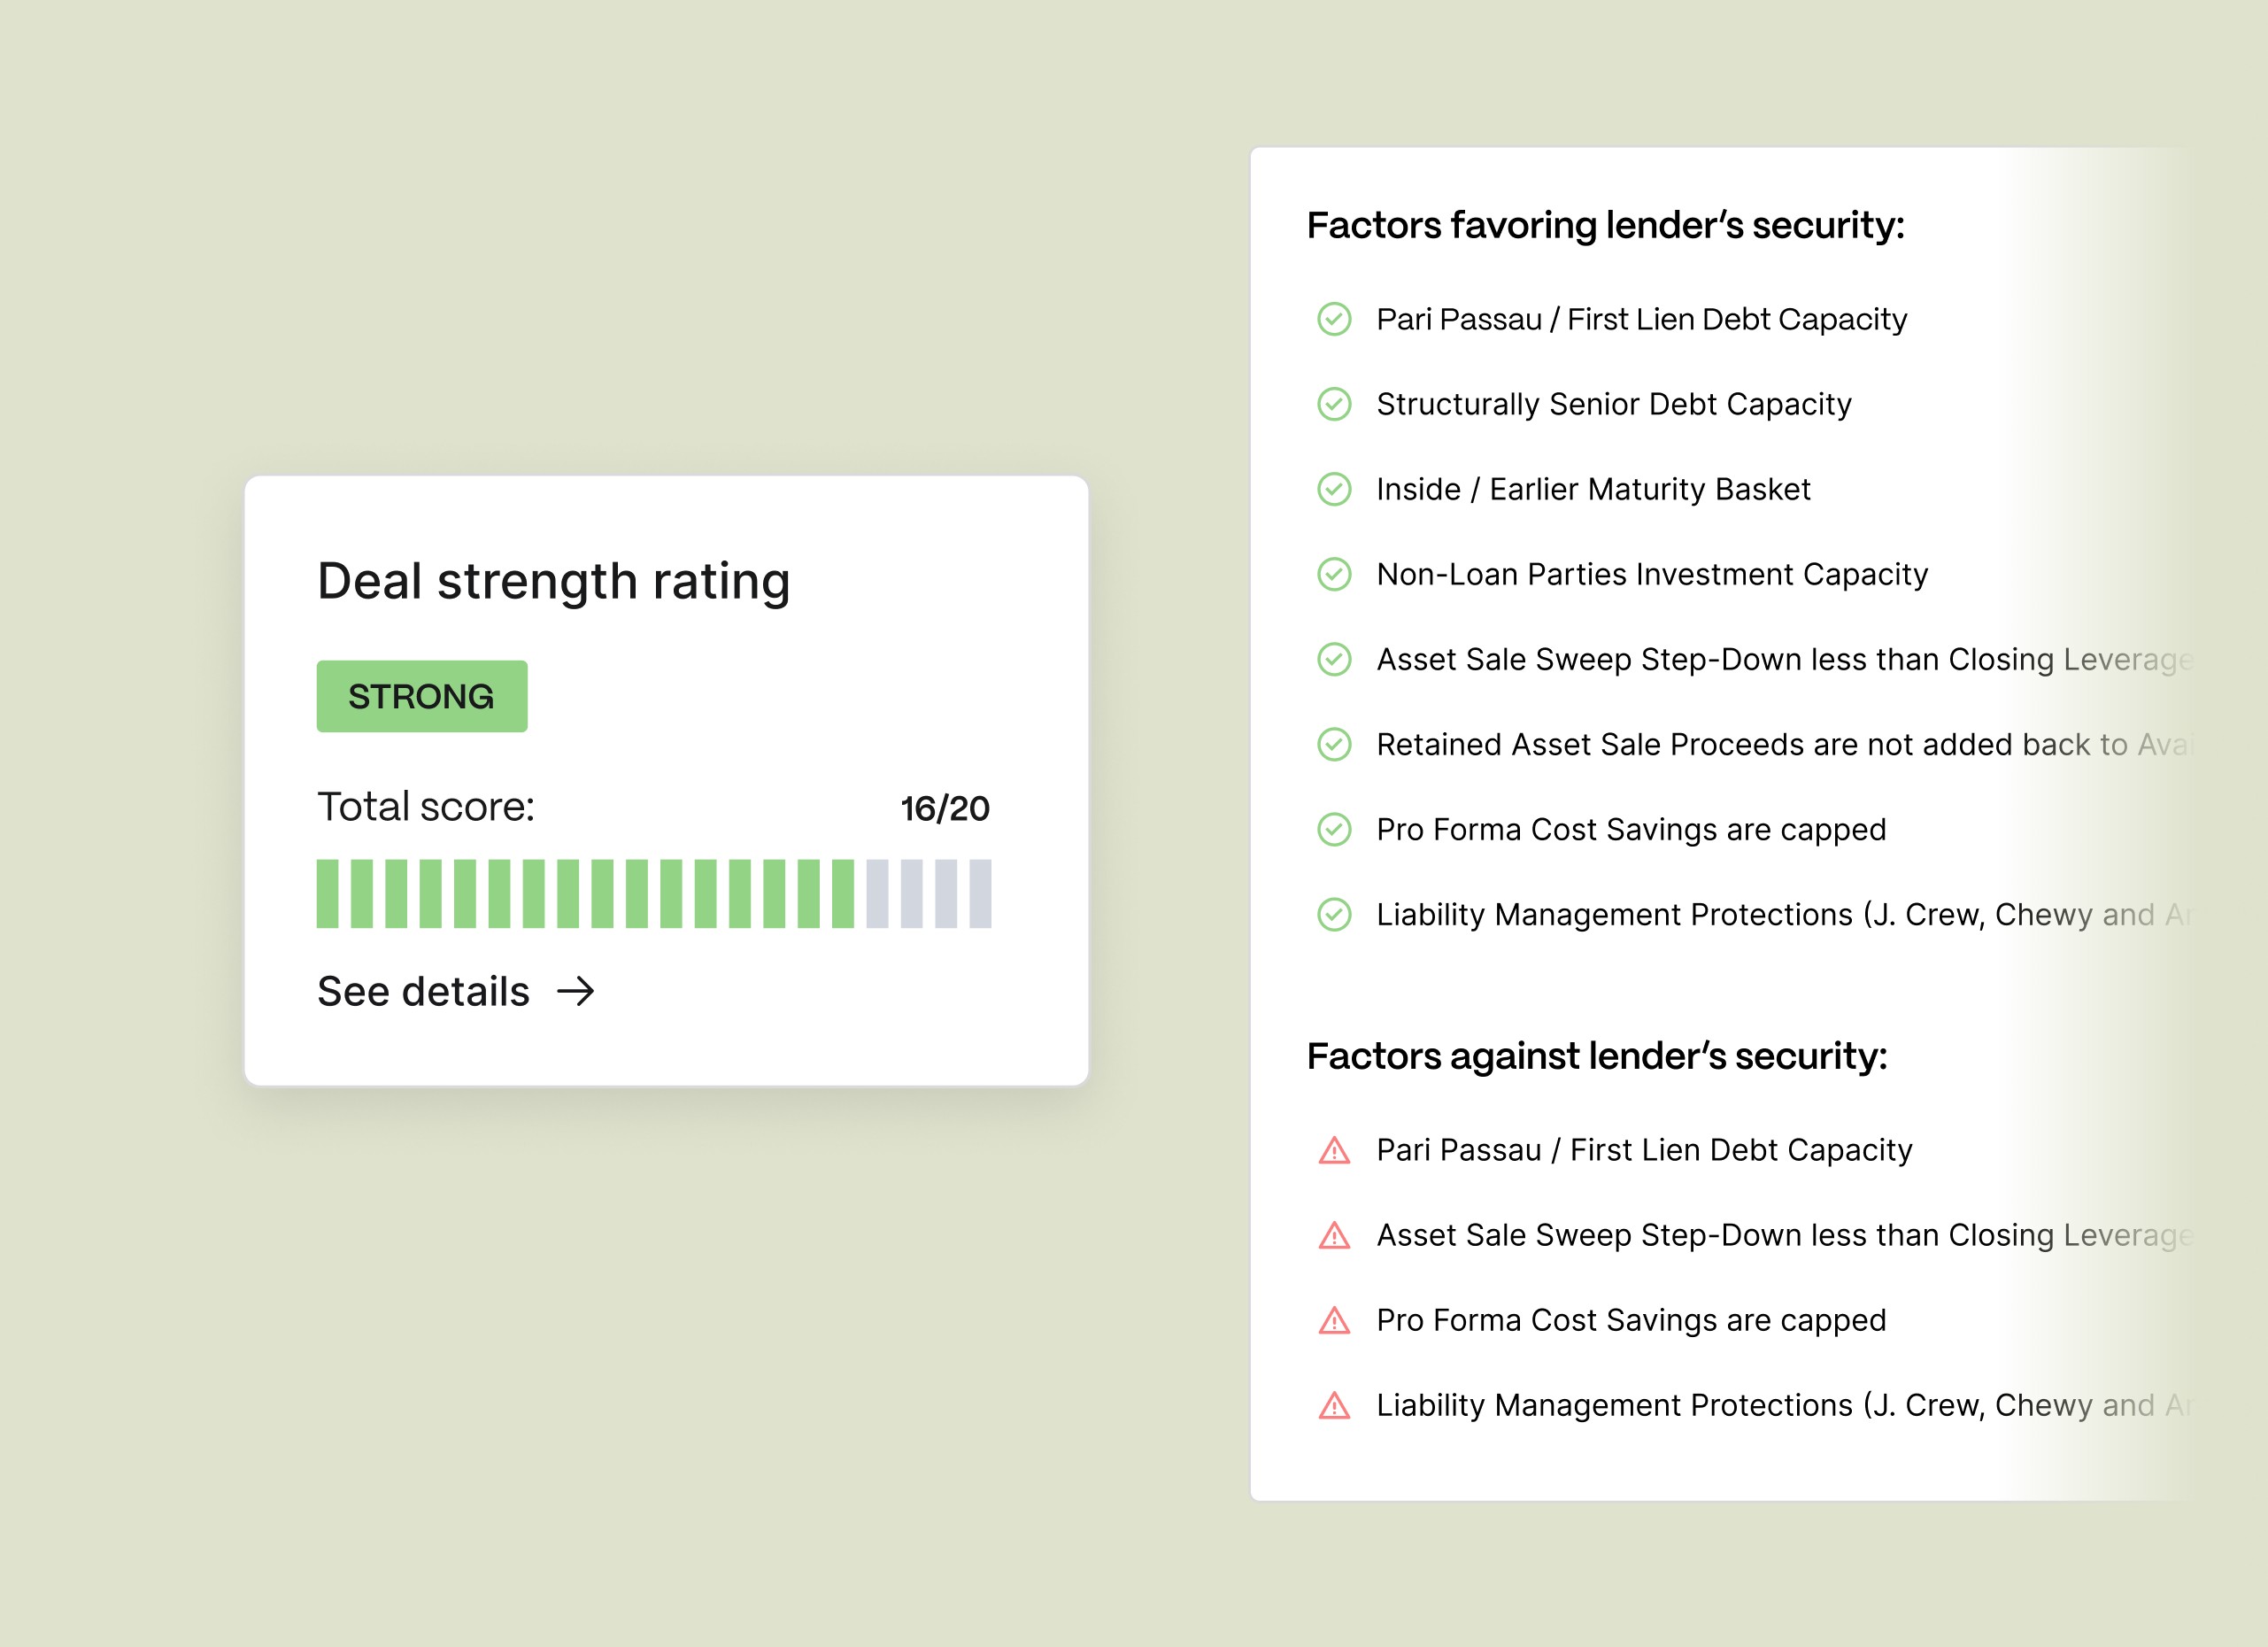Click the STRONG rating badge
The width and height of the screenshot is (2268, 1647).
tap(422, 696)
